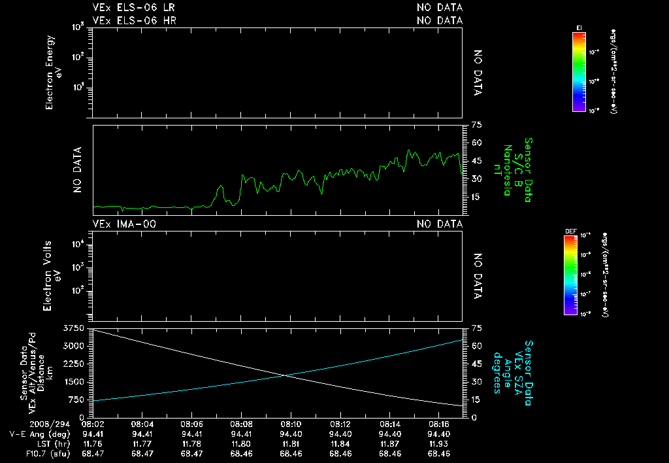Click the VEx Alt/Venus/Pd Distance km label
The image size is (669, 463).
click(36, 373)
